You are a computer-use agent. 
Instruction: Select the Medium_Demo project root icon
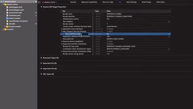point(3,2)
